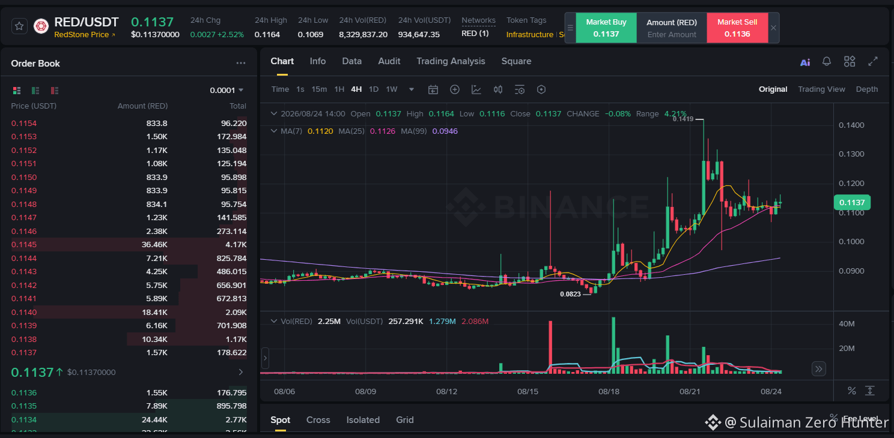894x438 pixels.
Task: Select the 15m time interval
Action: click(319, 89)
